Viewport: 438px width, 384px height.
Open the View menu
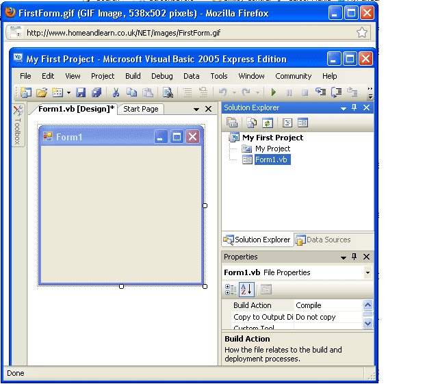coord(73,76)
